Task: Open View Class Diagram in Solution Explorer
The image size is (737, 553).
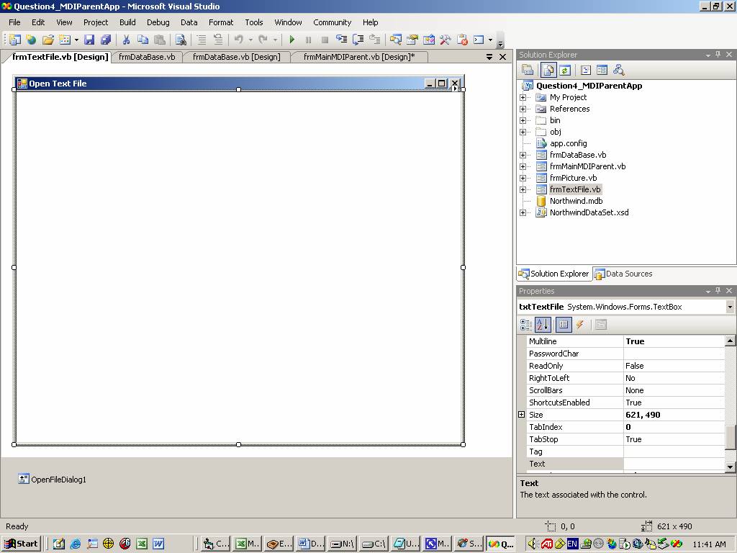Action: pyautogui.click(x=618, y=71)
